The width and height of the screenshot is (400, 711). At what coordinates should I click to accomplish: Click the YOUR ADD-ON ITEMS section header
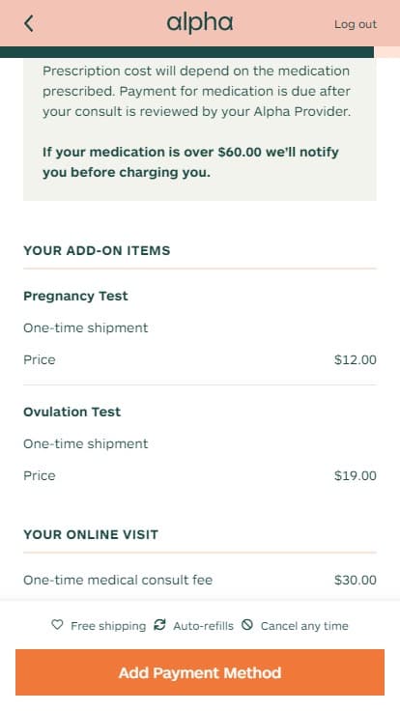point(97,251)
